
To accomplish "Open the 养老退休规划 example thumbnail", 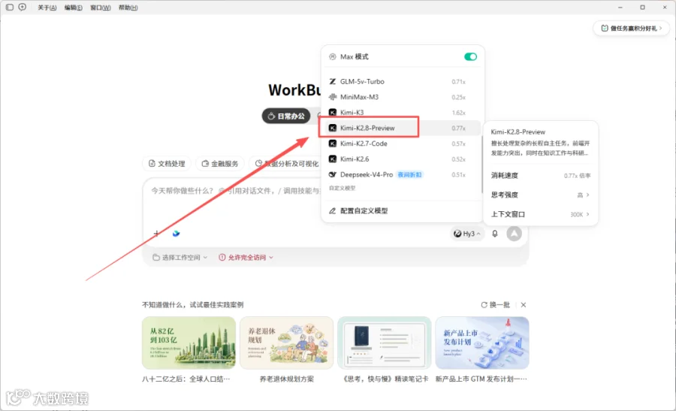I will [287, 343].
